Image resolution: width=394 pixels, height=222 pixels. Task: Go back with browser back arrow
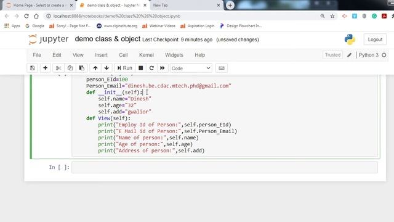(x=7, y=16)
